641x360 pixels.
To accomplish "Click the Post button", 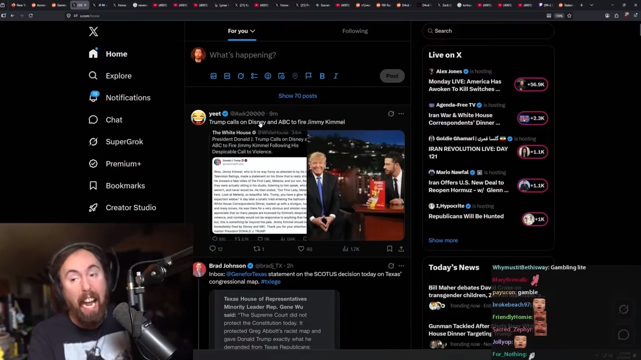I will click(391, 76).
